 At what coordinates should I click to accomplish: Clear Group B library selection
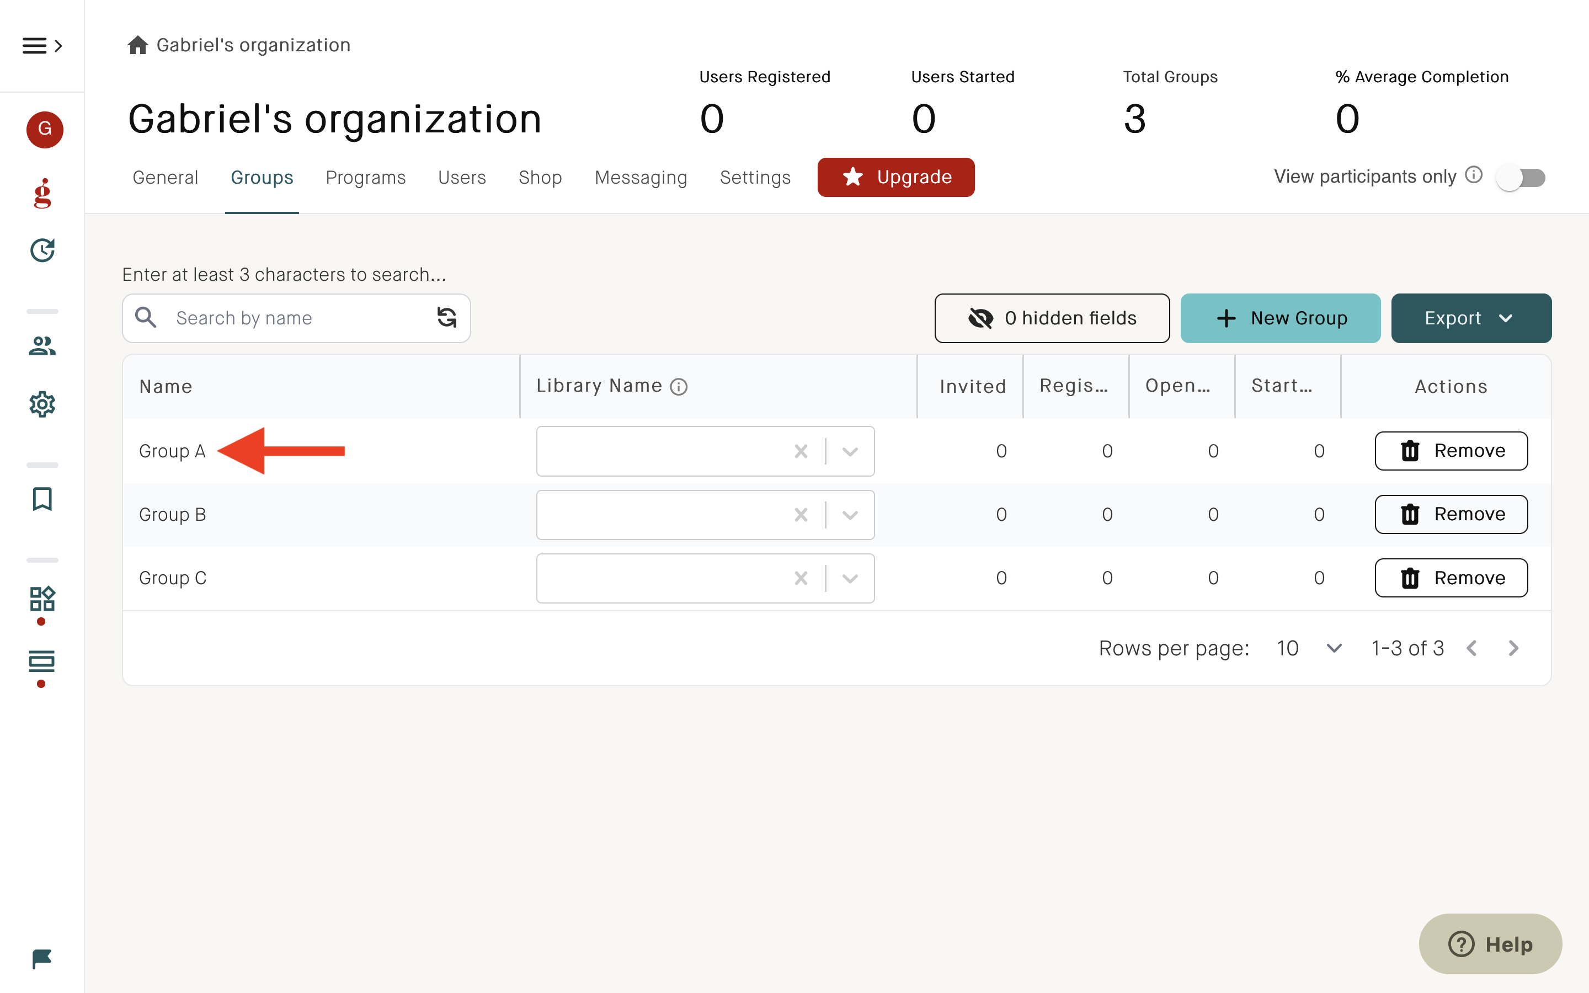pyautogui.click(x=801, y=515)
